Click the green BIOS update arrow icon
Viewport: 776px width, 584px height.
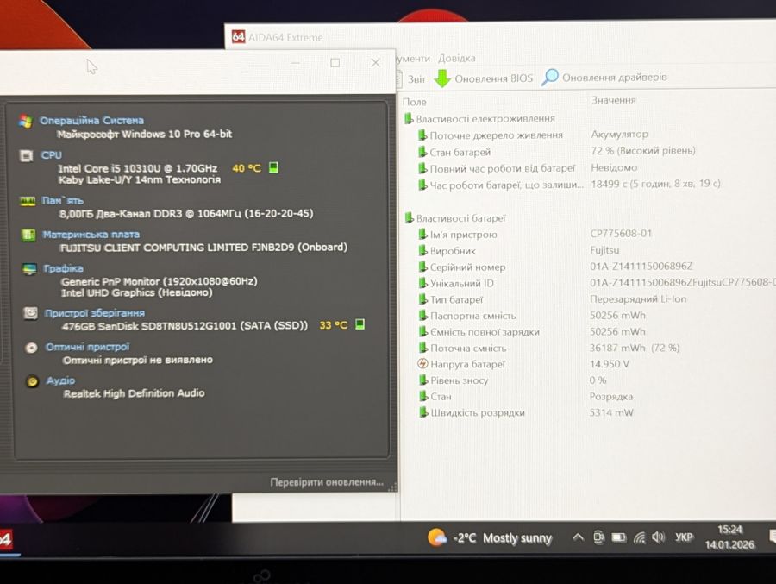point(442,78)
